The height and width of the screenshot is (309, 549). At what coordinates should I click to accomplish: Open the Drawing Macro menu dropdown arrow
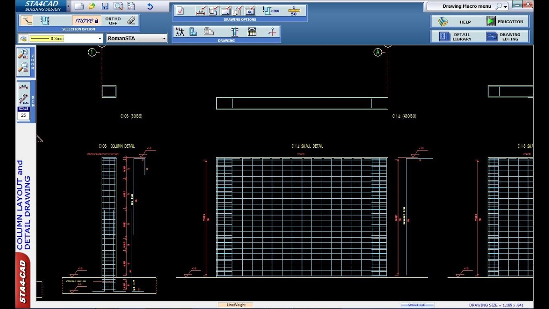[506, 7]
